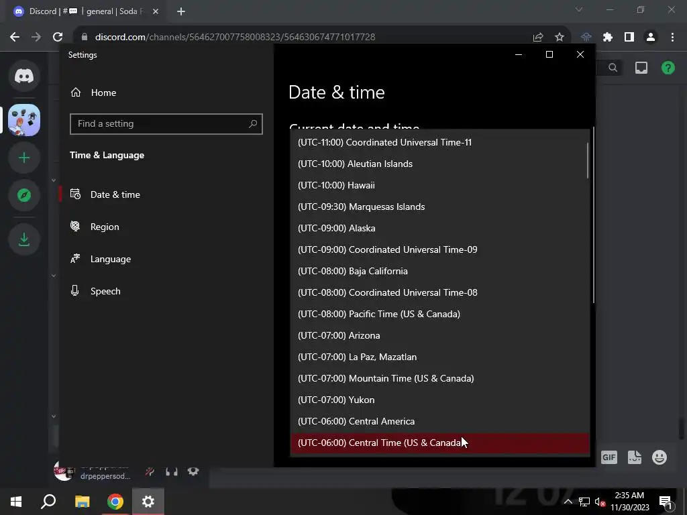This screenshot has width=687, height=515.
Task: Choose (UTC-07:00) Arizona time zone
Action: pyautogui.click(x=440, y=335)
